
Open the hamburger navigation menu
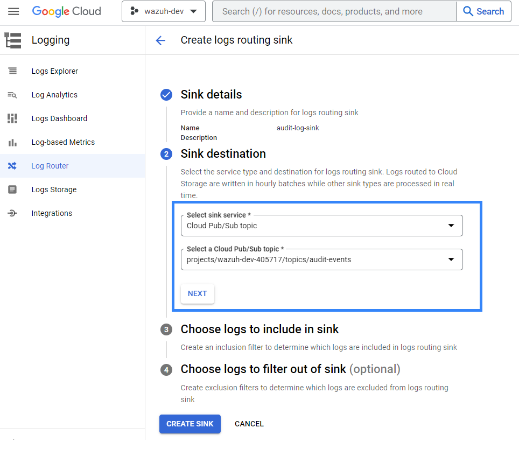[x=13, y=11]
